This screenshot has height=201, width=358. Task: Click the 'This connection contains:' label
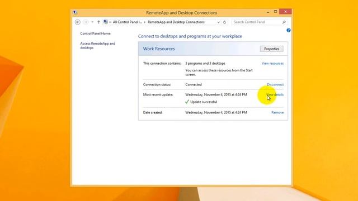pyautogui.click(x=162, y=63)
